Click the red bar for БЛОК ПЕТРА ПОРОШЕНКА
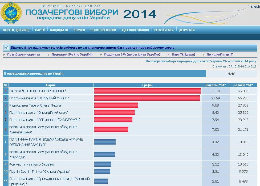This screenshot has width=260, height=186. pos(147,91)
